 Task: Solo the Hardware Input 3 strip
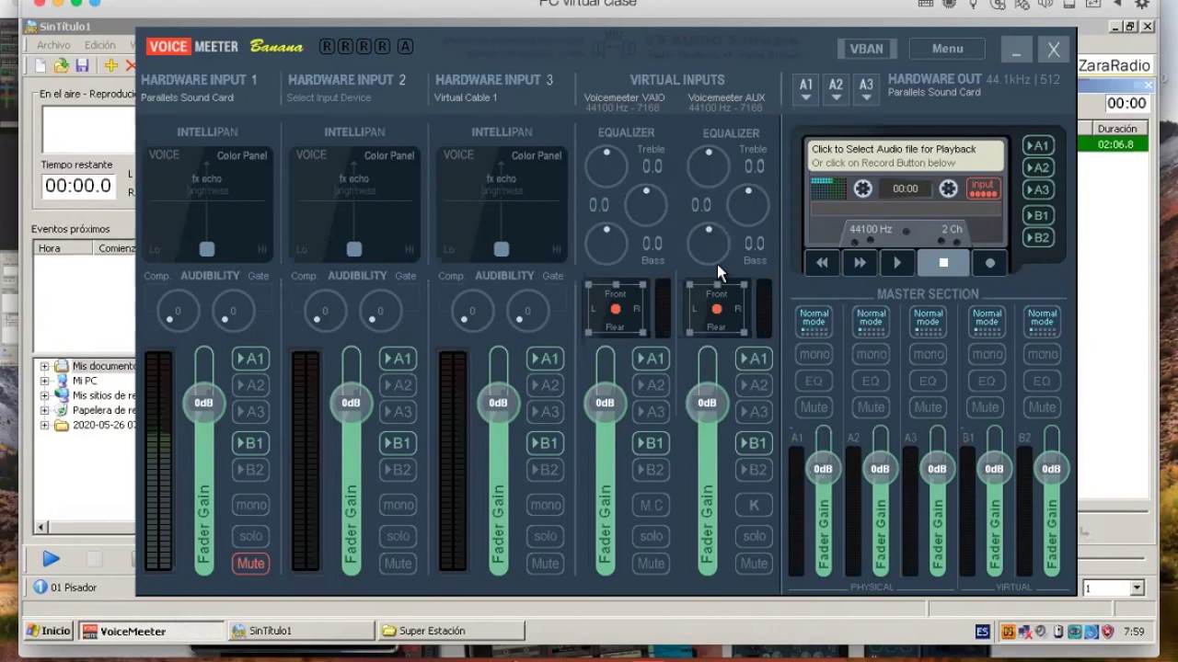[x=545, y=535]
